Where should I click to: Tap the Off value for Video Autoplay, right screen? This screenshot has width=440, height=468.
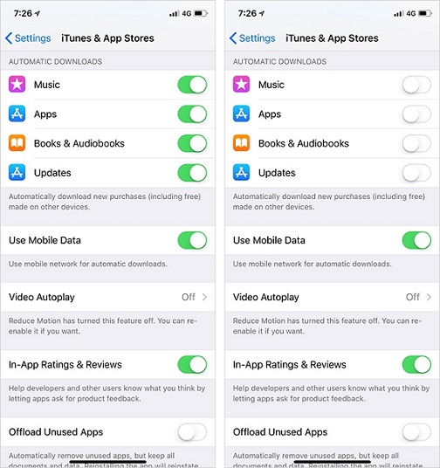click(x=413, y=297)
